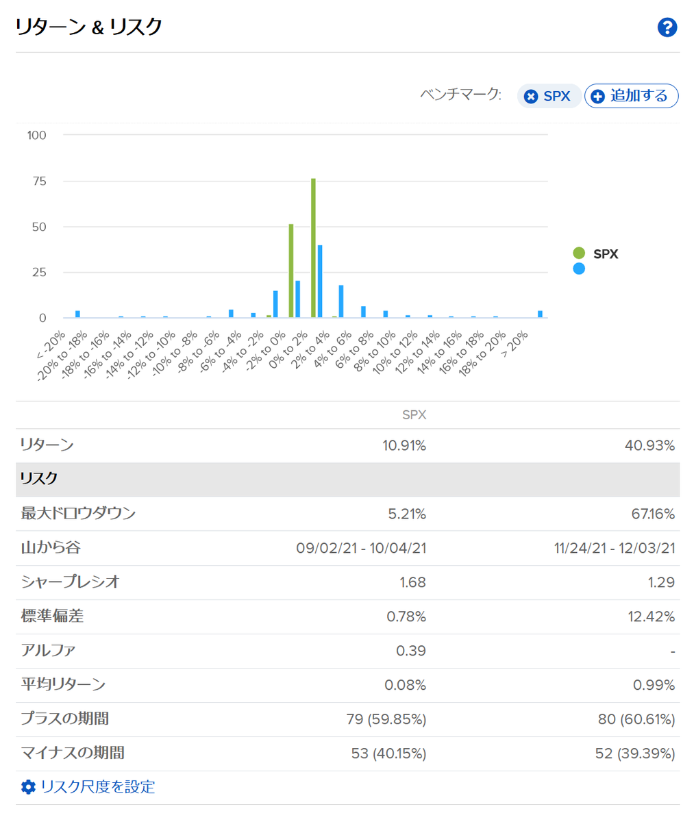Click the gear icon beside リスク尺度を設定
The height and width of the screenshot is (822, 694).
click(x=28, y=786)
